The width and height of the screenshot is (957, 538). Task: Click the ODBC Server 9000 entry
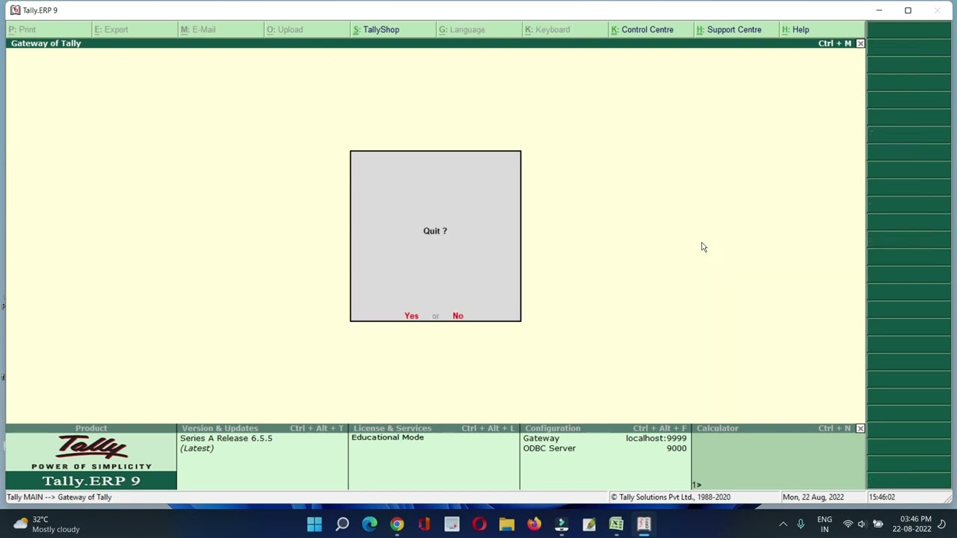[605, 448]
